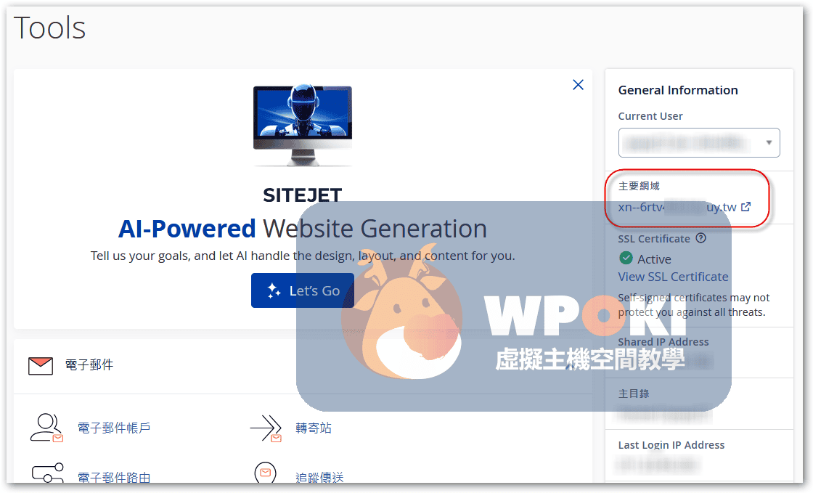Click the 電子郵件路由 routing icon
813x493 pixels.
click(46, 473)
